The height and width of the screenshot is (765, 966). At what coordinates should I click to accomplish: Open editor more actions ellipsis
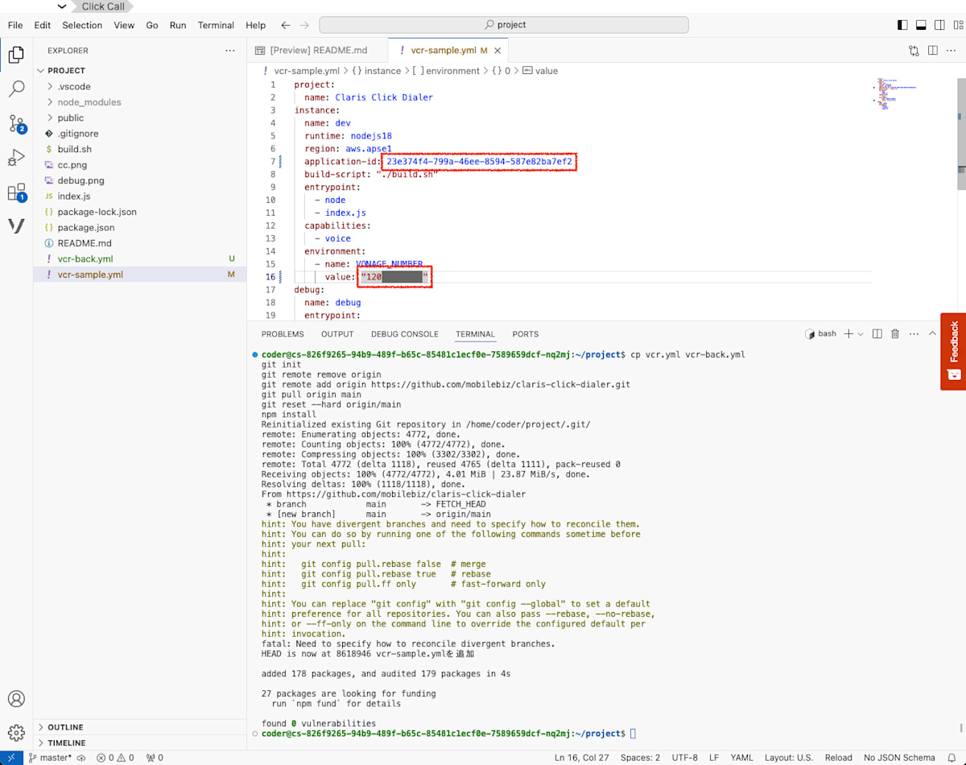(951, 50)
